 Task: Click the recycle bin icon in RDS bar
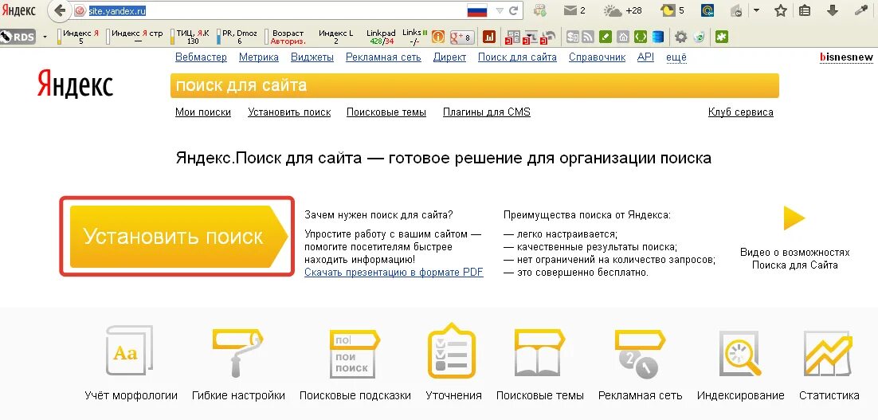click(x=699, y=37)
